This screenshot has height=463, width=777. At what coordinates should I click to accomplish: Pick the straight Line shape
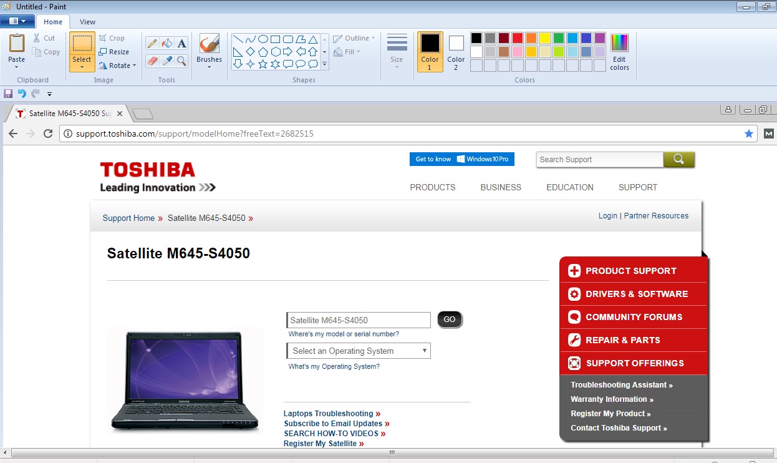[238, 39]
